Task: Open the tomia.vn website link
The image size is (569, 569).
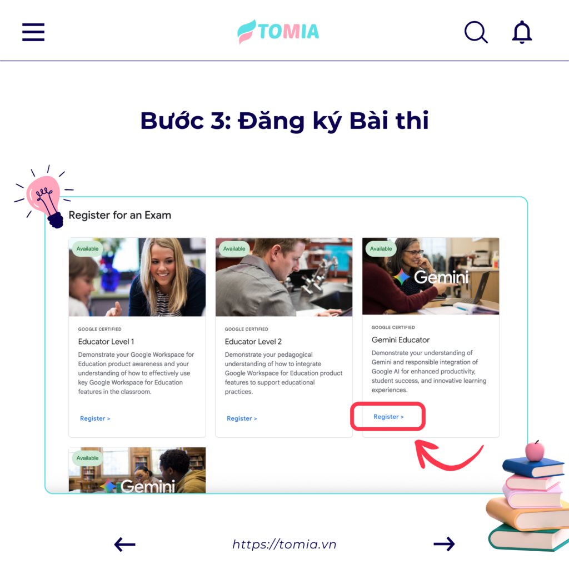Action: [x=284, y=545]
